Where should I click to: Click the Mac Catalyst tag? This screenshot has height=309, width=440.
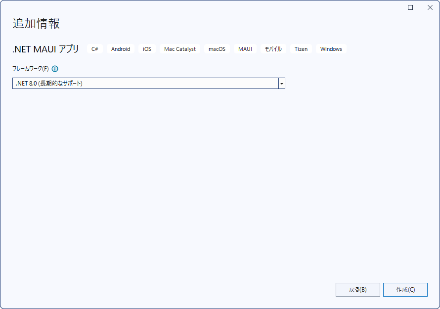click(x=180, y=49)
